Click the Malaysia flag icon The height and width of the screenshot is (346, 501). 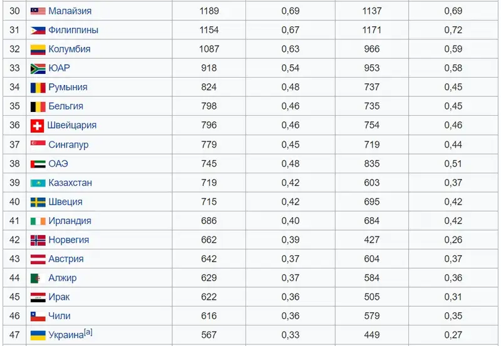pos(38,11)
